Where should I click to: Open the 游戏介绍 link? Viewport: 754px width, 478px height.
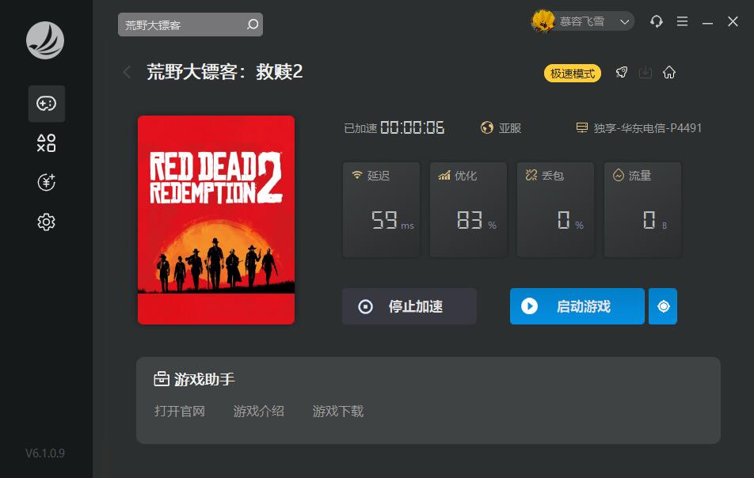(x=259, y=412)
